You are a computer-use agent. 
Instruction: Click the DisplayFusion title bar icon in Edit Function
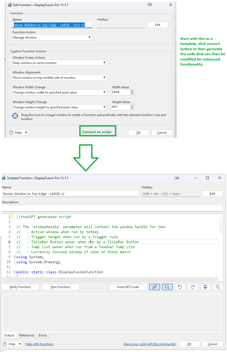pyautogui.click(x=10, y=5)
